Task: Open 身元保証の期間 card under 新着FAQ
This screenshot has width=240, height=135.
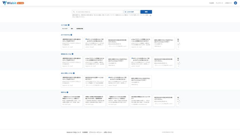Action: click(x=141, y=100)
